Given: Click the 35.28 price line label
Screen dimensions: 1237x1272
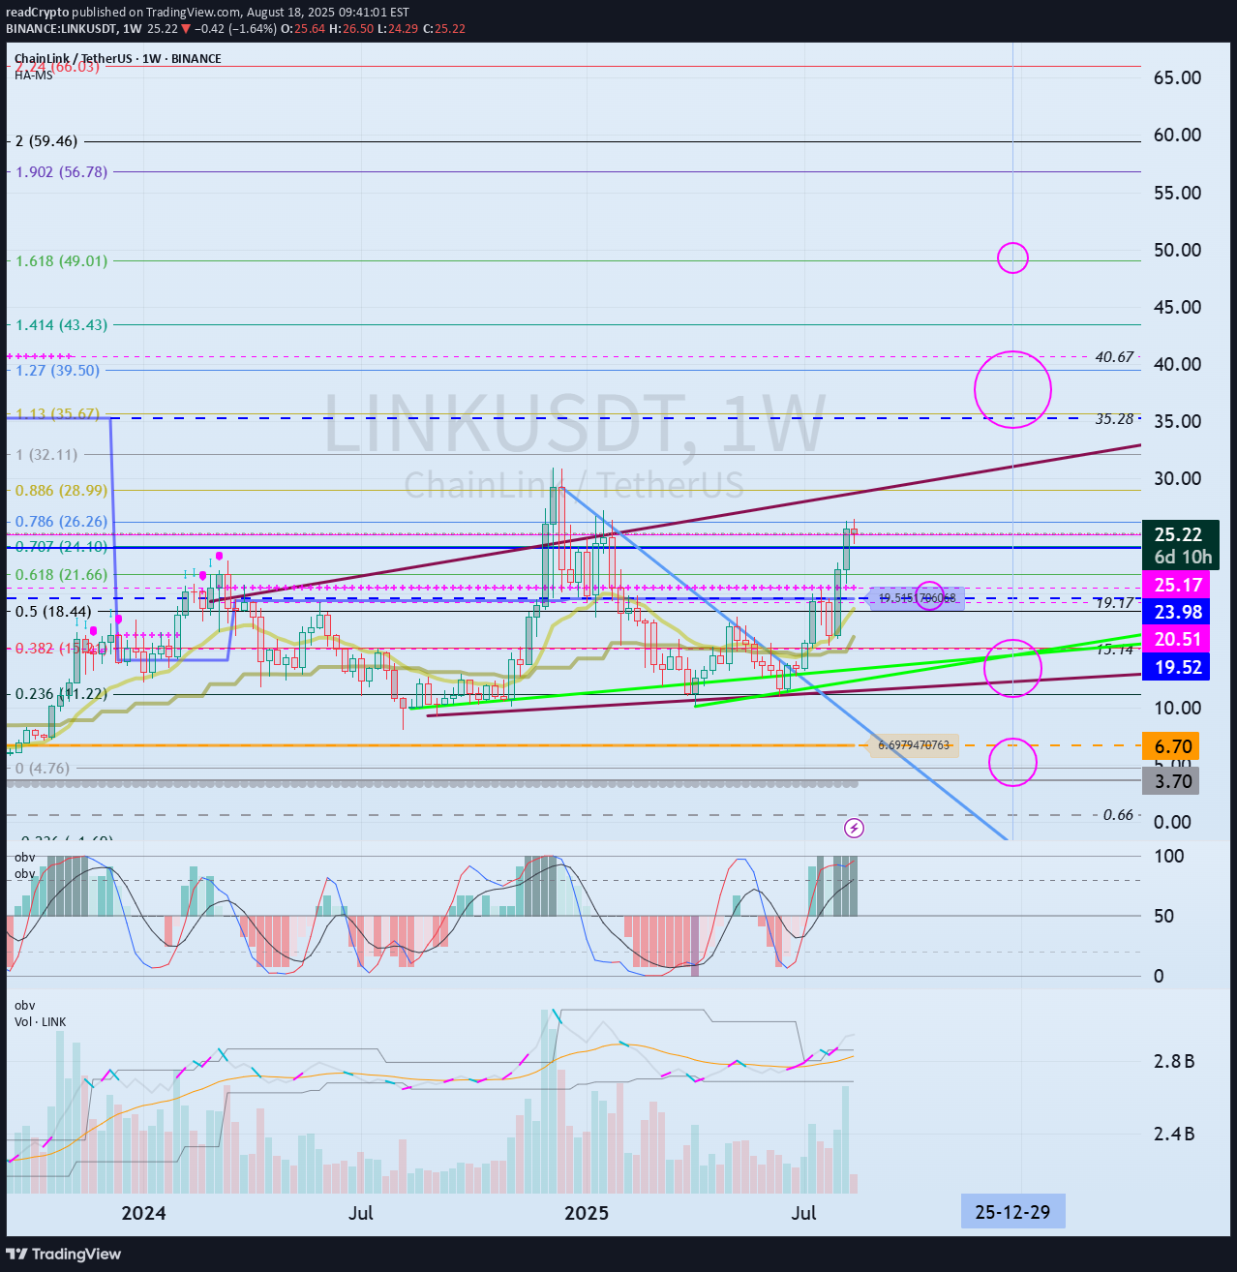Looking at the screenshot, I should tap(1114, 419).
